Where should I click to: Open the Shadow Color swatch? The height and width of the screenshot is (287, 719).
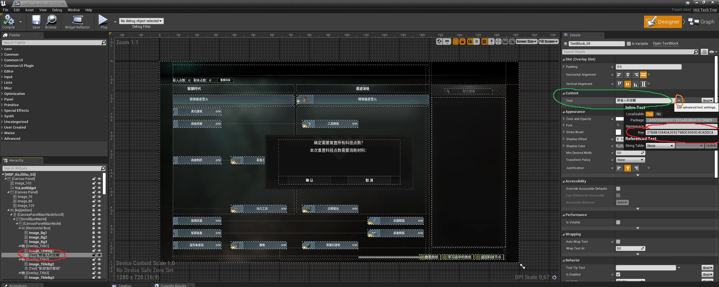620,146
